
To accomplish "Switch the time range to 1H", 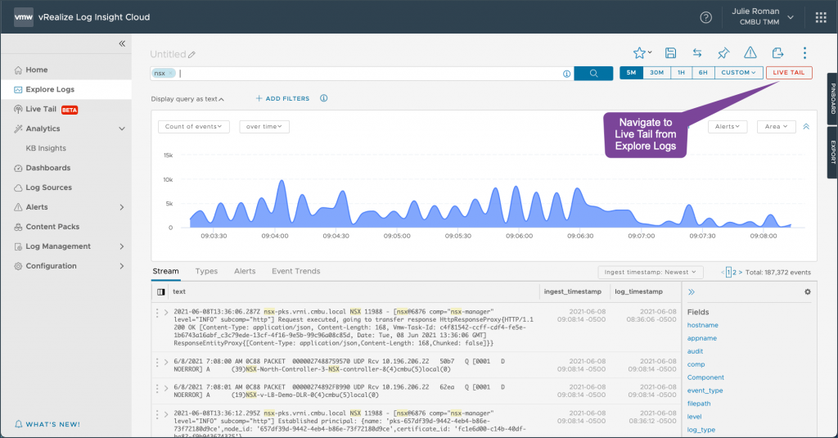I will (681, 73).
